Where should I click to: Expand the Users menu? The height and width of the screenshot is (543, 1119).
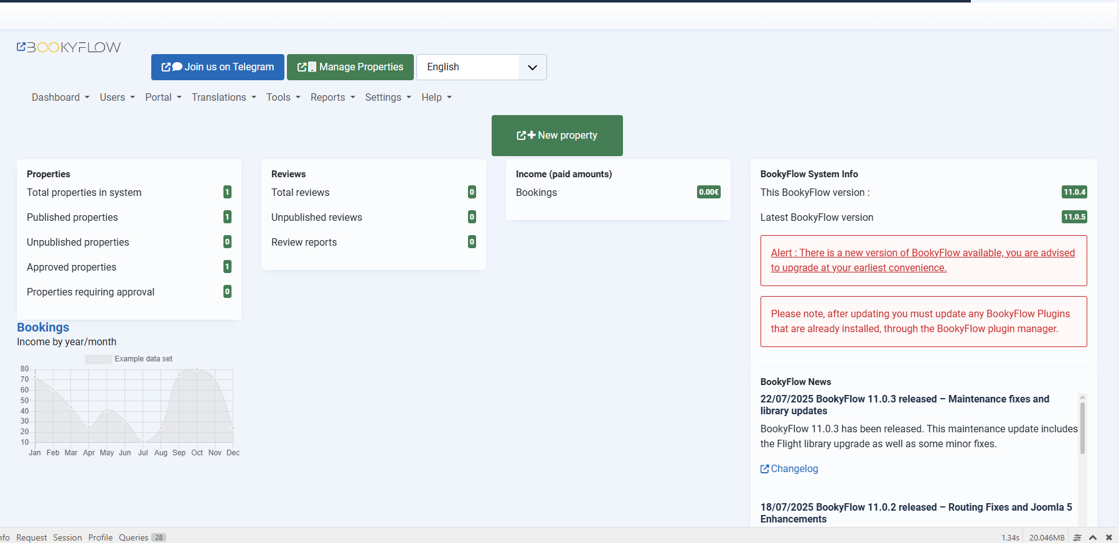[117, 97]
